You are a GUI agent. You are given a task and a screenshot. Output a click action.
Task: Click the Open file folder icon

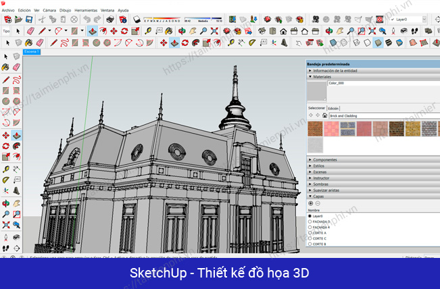coord(18,20)
